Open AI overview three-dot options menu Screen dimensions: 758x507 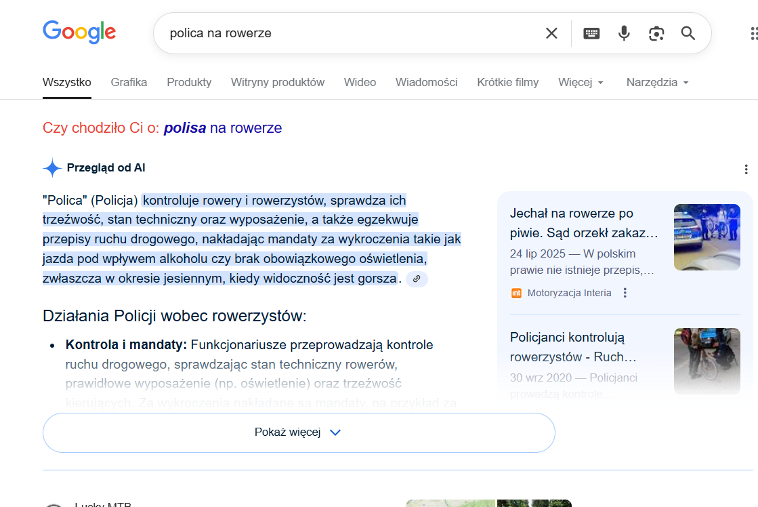click(x=746, y=169)
